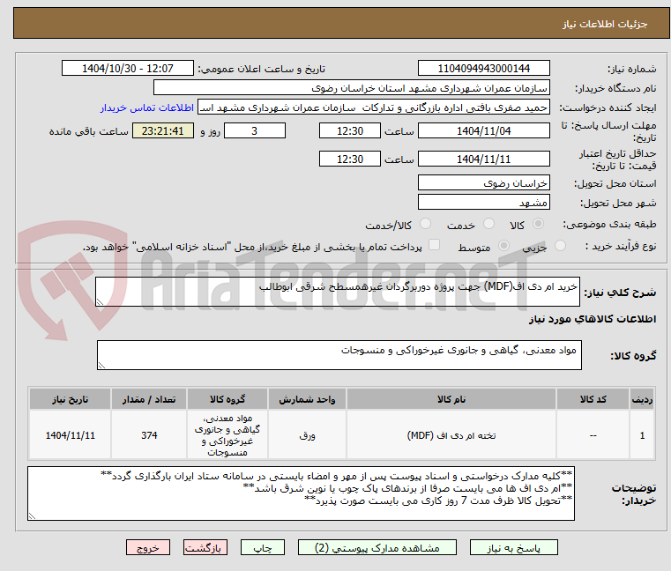This screenshot has width=671, height=571.
Task: Click the need number field 1104094943000144
Action: click(483, 69)
